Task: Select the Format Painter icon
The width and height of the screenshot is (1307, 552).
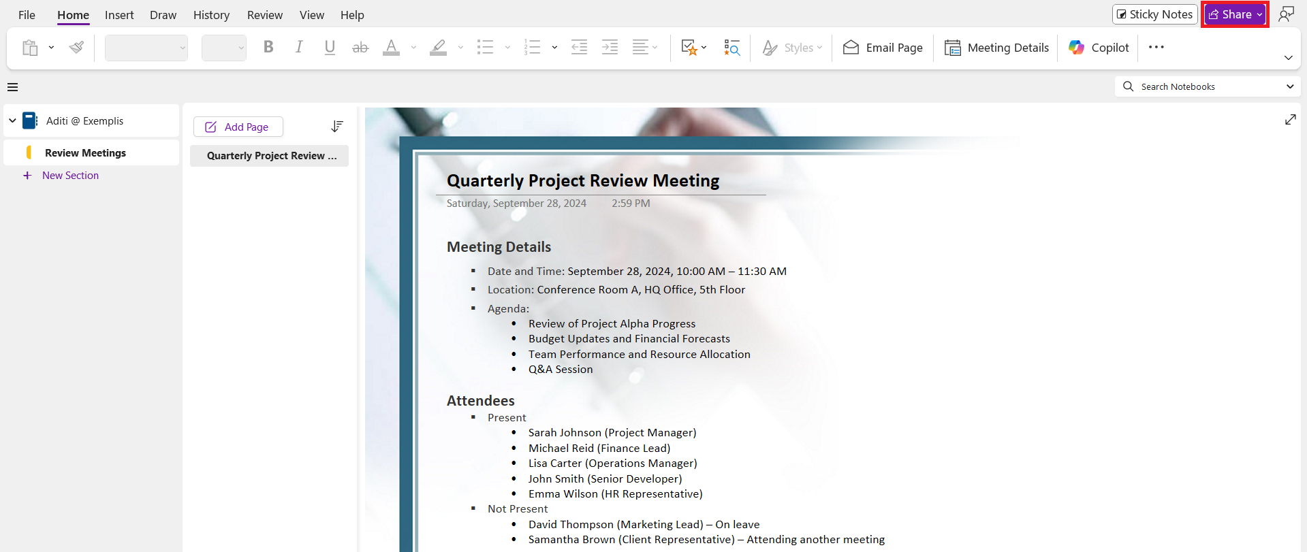Action: point(77,48)
